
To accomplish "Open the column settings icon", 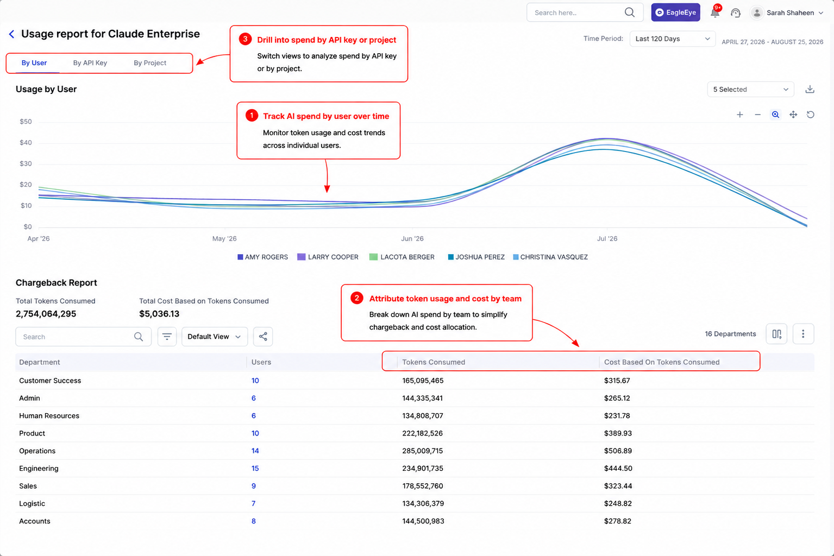I will coord(776,334).
